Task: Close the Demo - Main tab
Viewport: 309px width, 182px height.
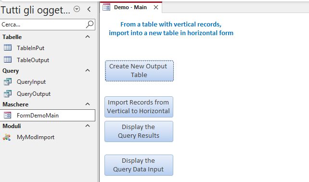Action: pos(156,7)
